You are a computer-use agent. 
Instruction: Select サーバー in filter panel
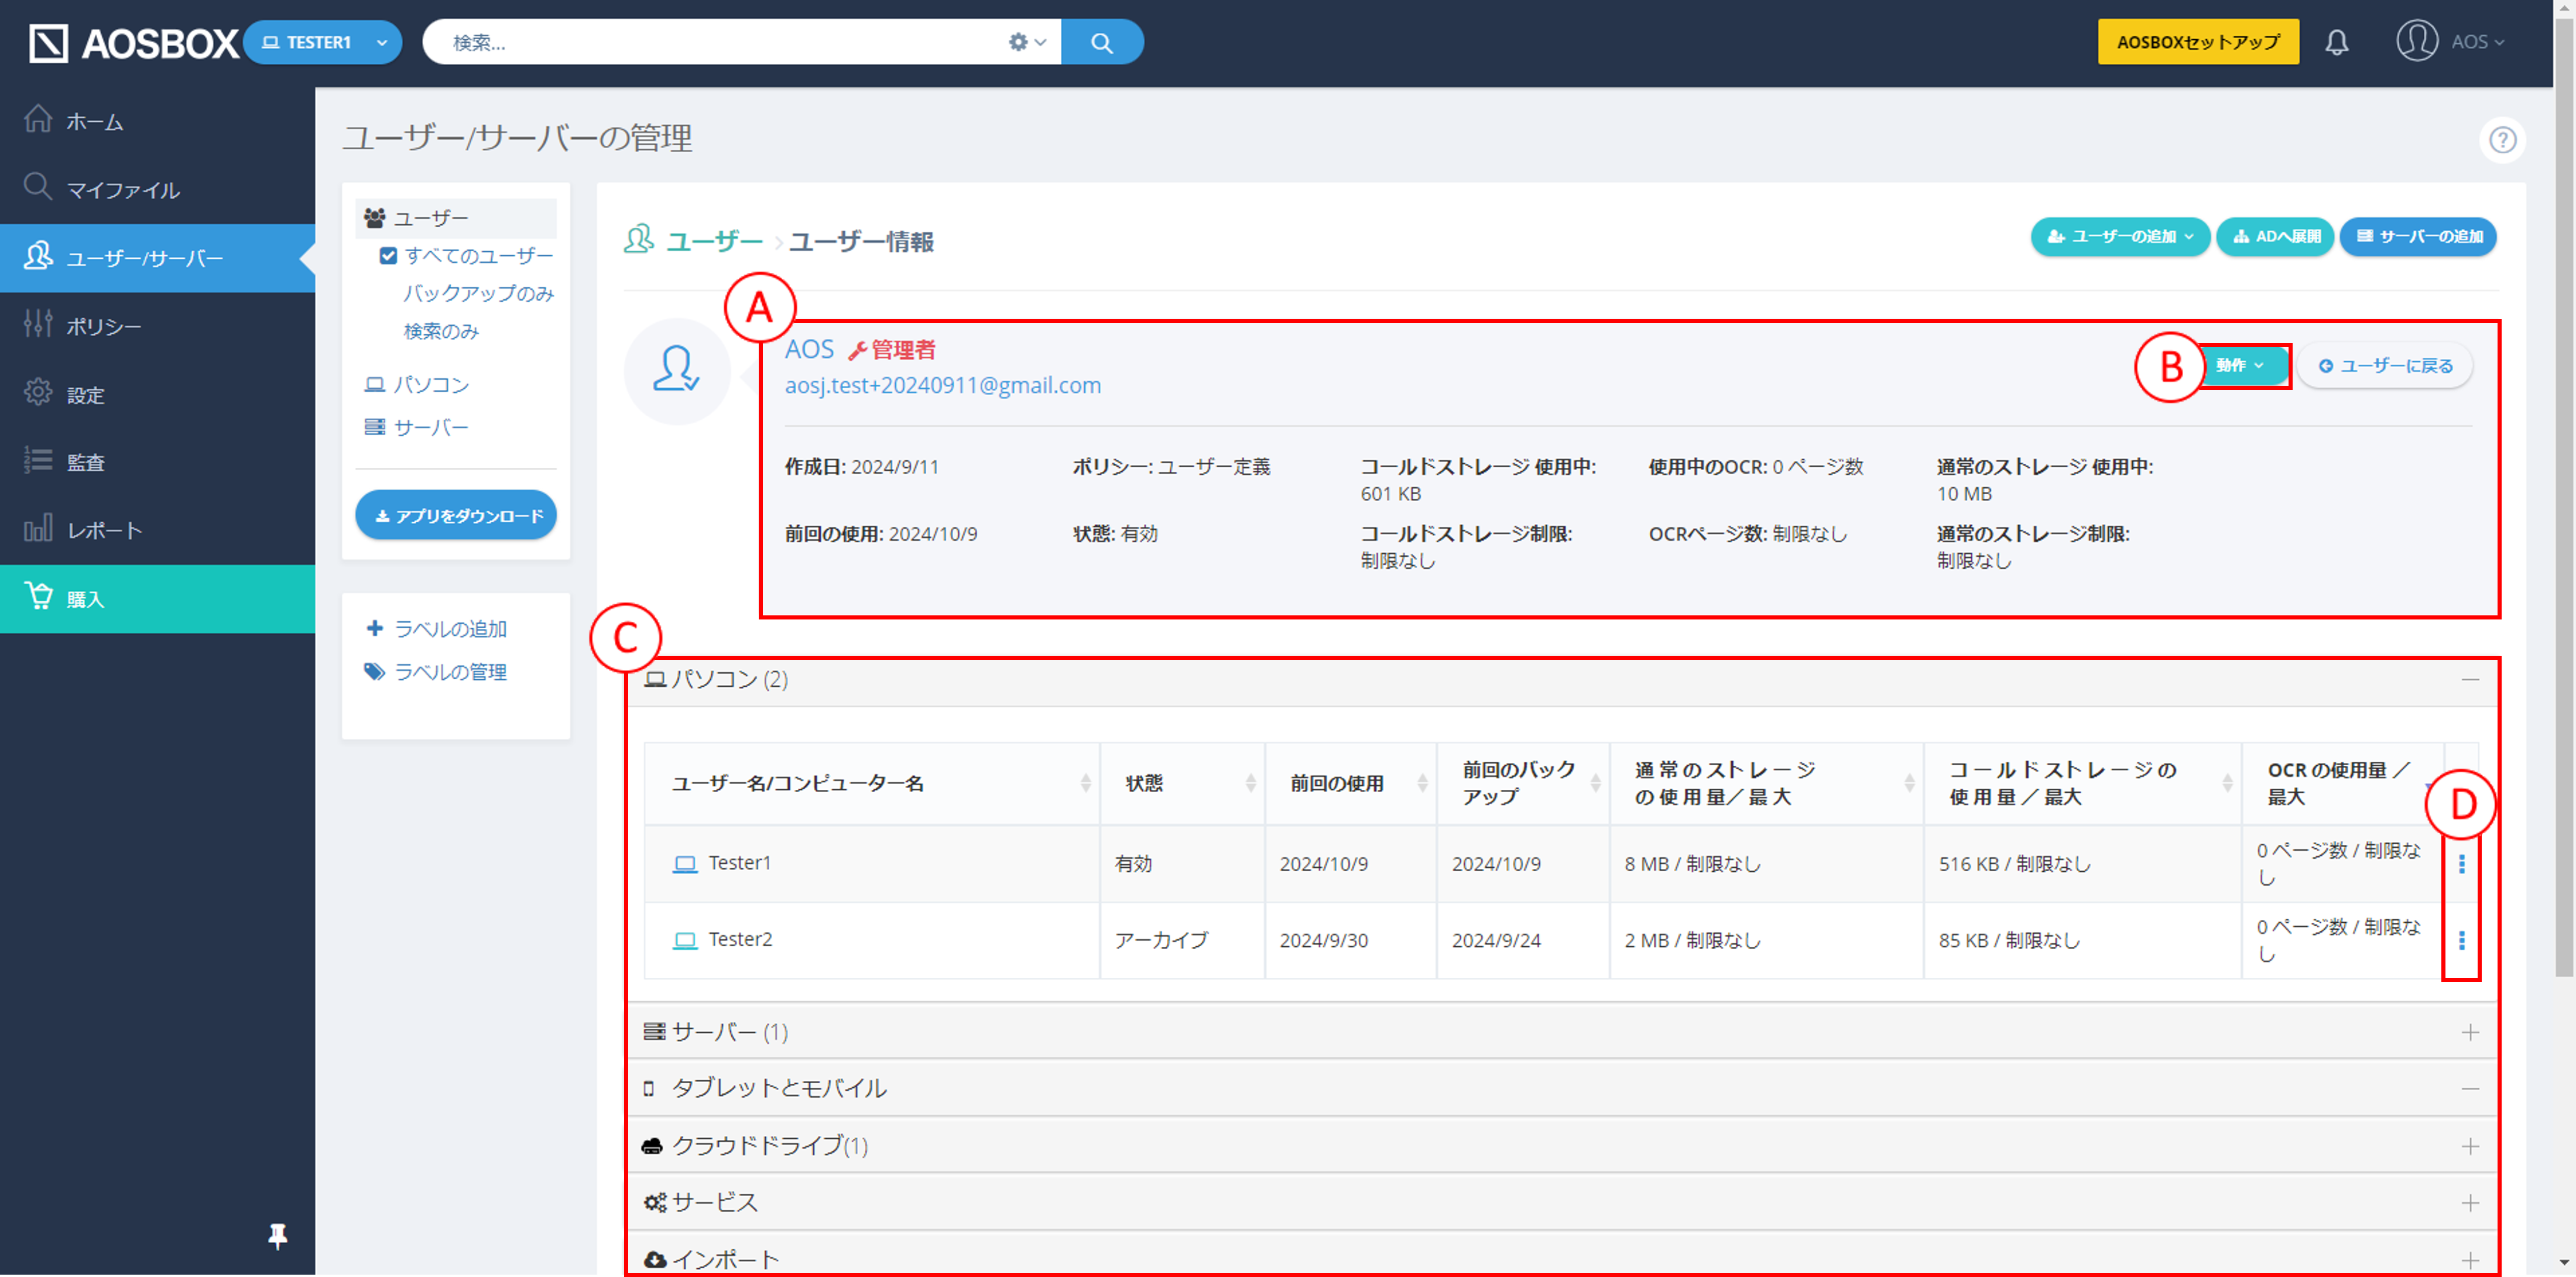click(417, 428)
